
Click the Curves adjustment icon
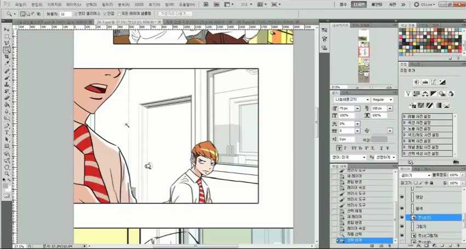tap(434, 82)
